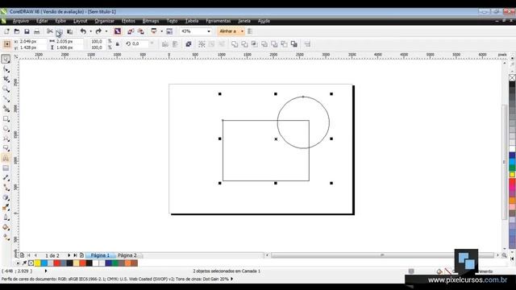Click the yellow swatch in document palette
Image resolution: width=516 pixels, height=290 pixels.
(x=37, y=263)
